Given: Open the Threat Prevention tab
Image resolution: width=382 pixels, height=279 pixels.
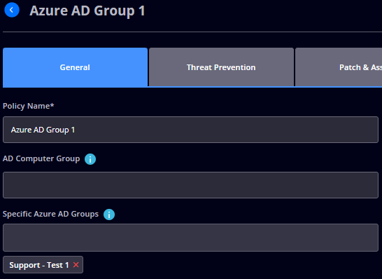Looking at the screenshot, I should [x=221, y=67].
